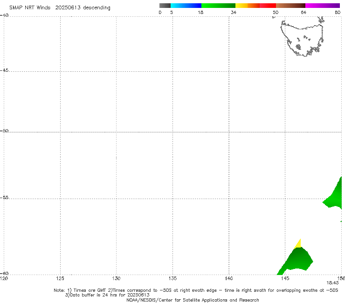The width and height of the screenshot is (345, 303).
Task: Click the "34" color scale label
Action: click(x=234, y=13)
